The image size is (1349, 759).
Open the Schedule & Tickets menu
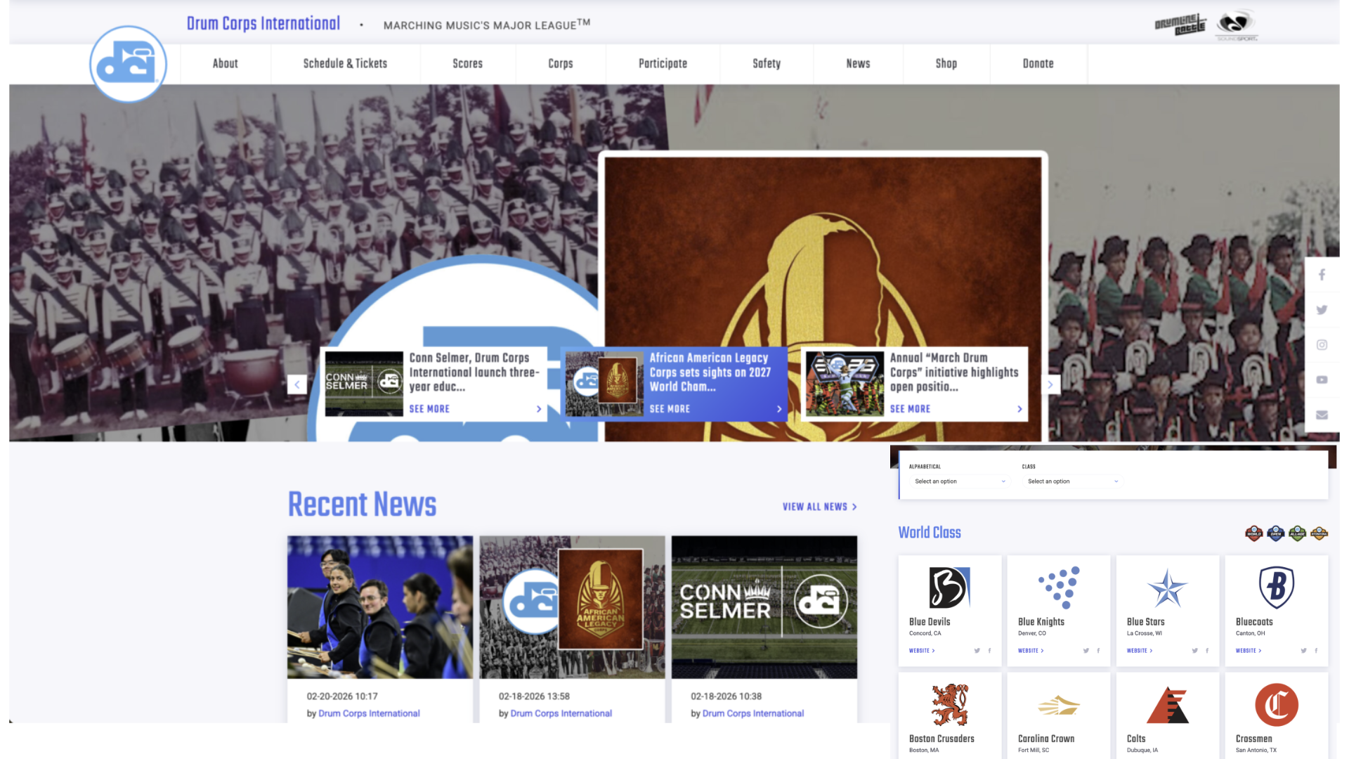coord(344,64)
